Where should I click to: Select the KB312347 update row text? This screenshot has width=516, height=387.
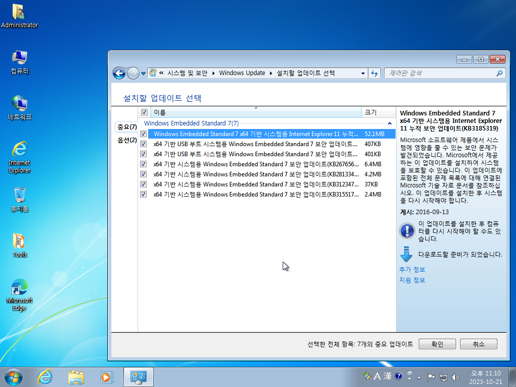pyautogui.click(x=256, y=184)
